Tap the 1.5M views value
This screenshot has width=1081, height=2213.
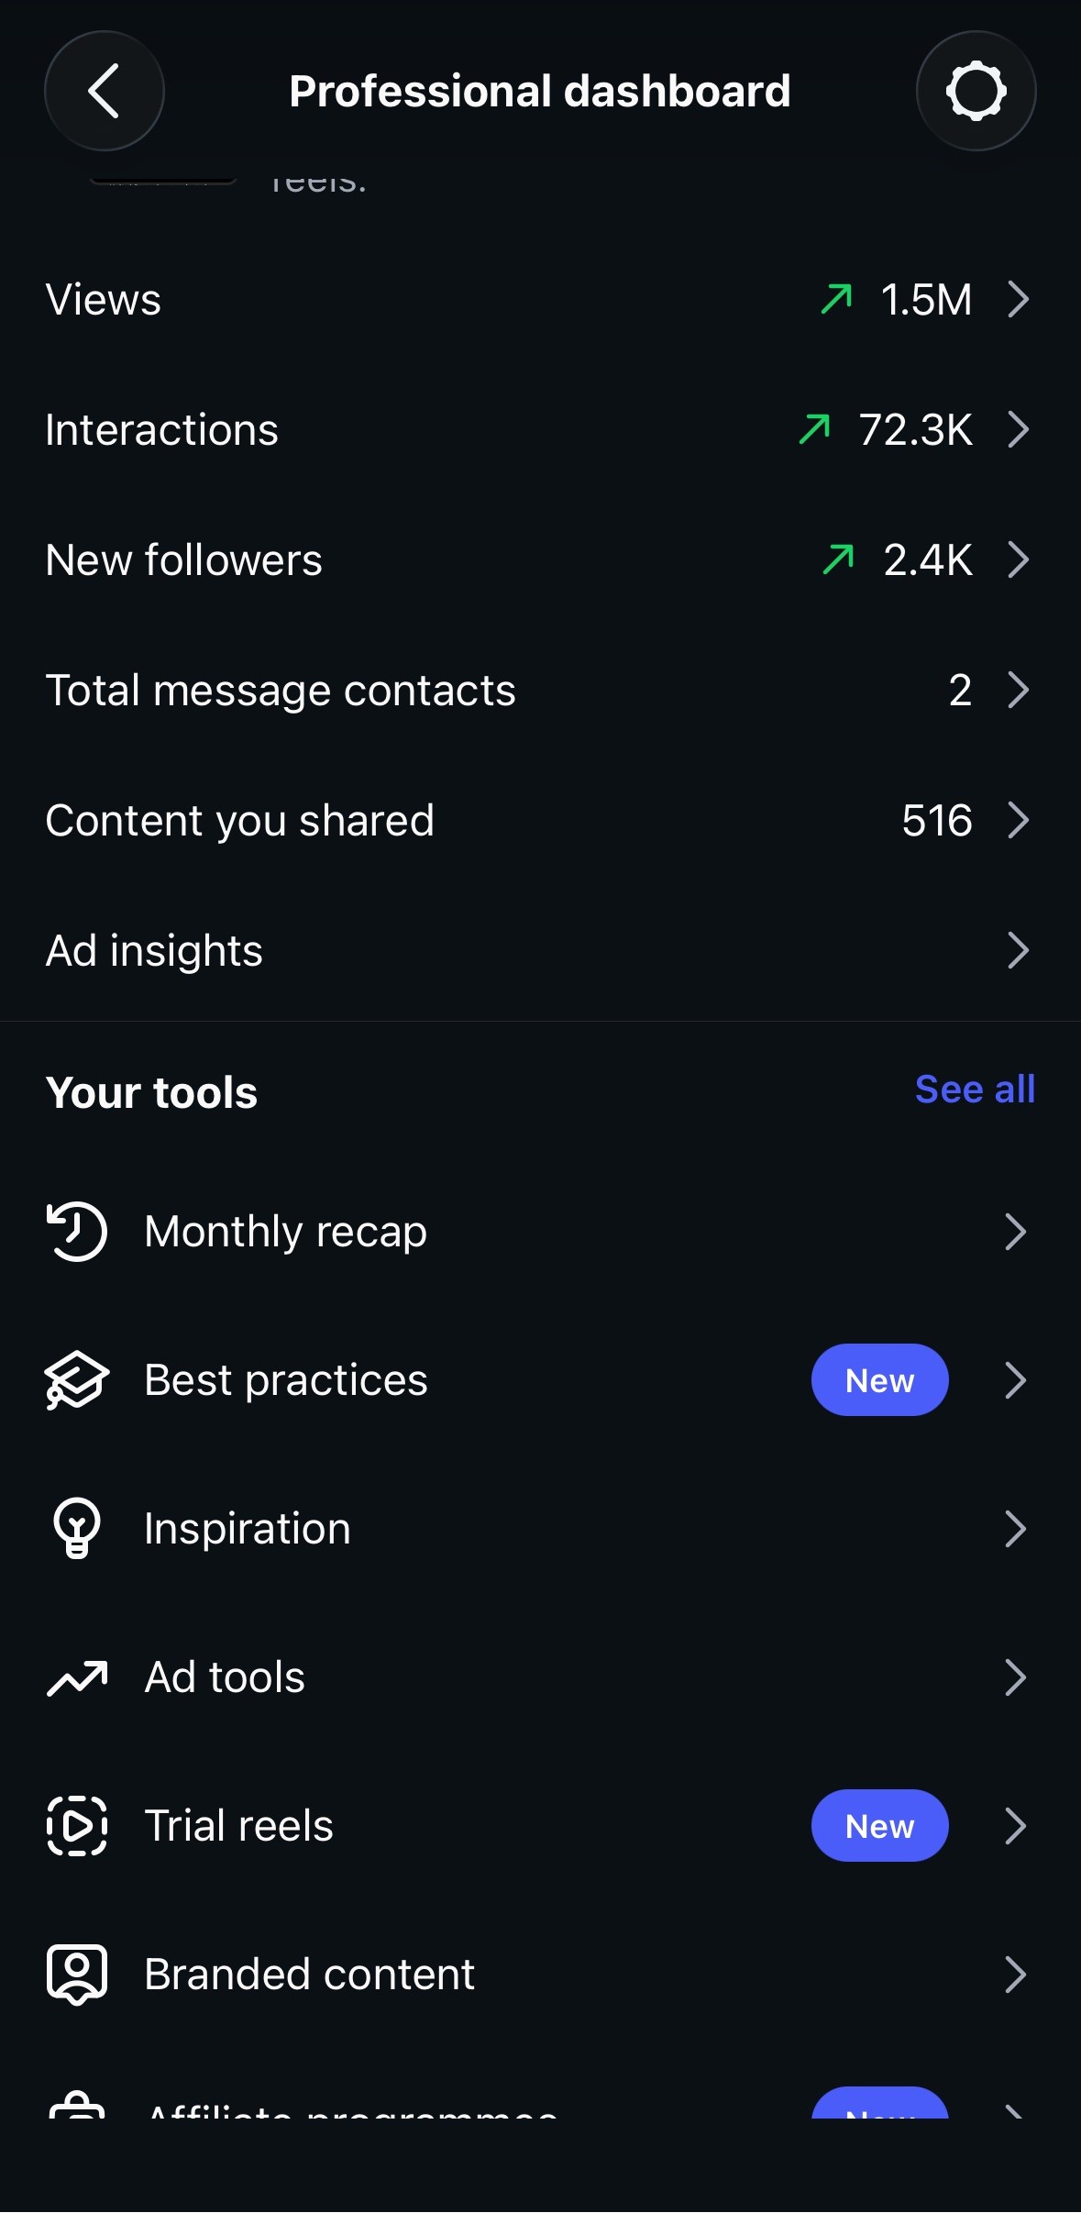pyautogui.click(x=926, y=300)
